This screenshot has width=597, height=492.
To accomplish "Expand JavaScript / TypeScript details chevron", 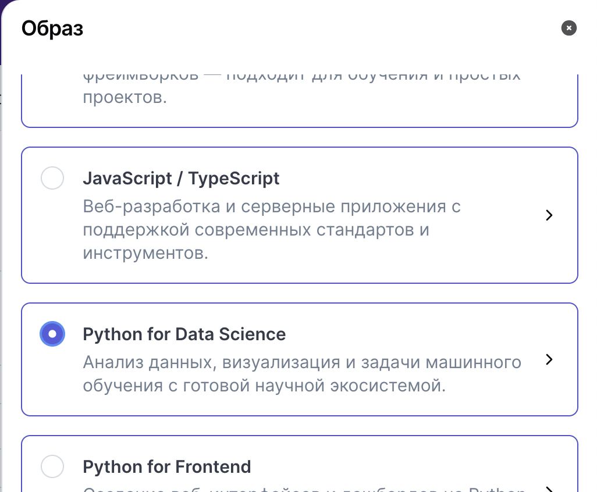I will coord(549,215).
